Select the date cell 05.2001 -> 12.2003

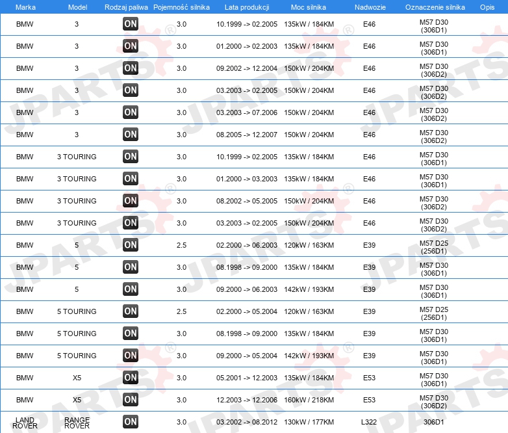[247, 378]
